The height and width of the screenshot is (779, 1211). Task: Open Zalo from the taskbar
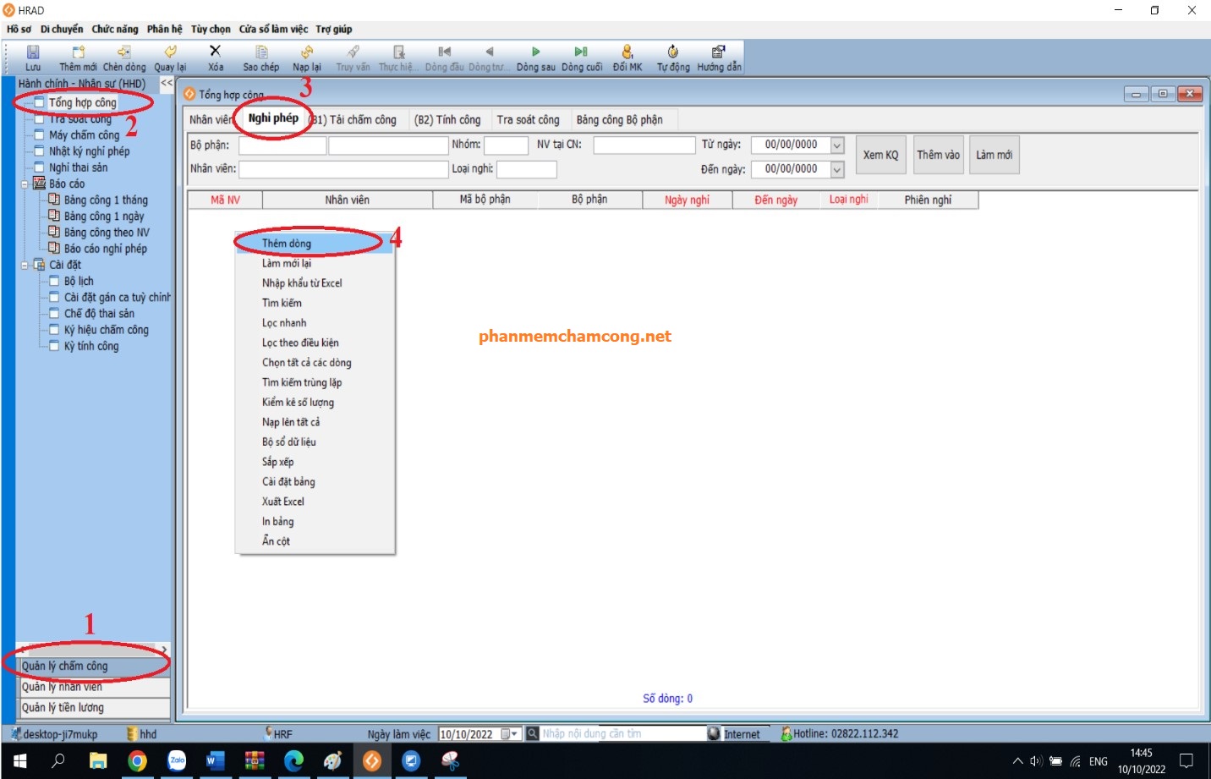tap(177, 761)
